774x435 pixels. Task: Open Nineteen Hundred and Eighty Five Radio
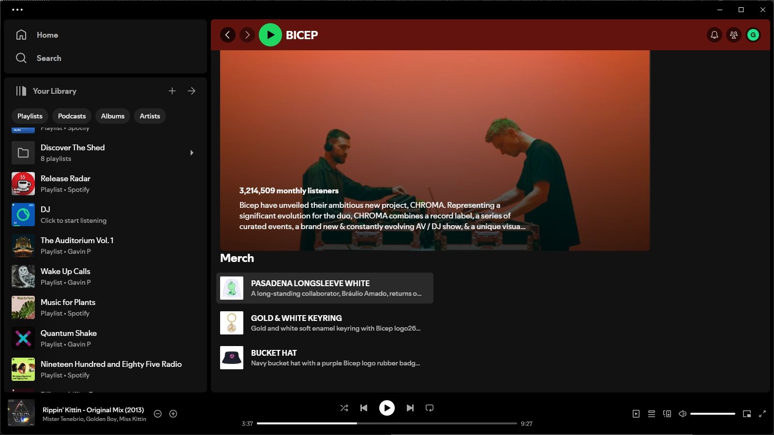(x=105, y=369)
